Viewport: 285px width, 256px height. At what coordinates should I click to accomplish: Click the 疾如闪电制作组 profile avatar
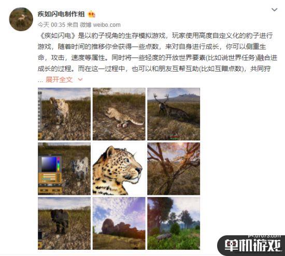coord(21,19)
